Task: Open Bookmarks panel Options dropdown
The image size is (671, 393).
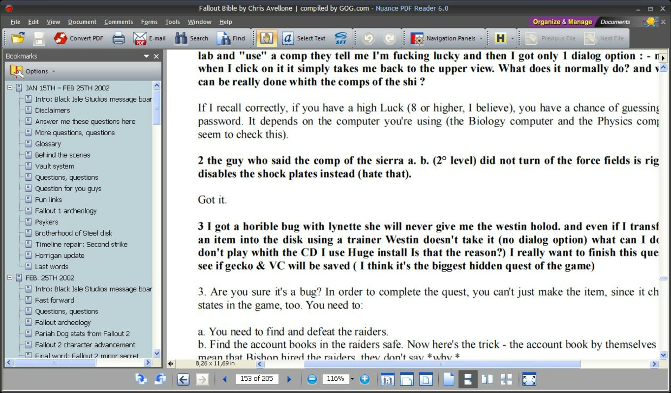Action: pos(32,71)
